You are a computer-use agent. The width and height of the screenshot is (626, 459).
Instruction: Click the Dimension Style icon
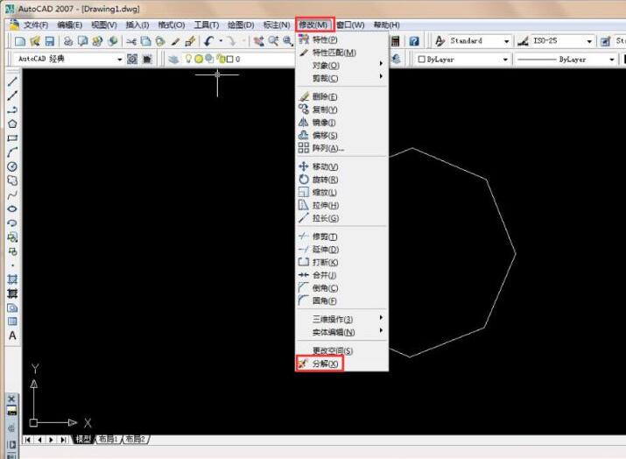point(523,41)
